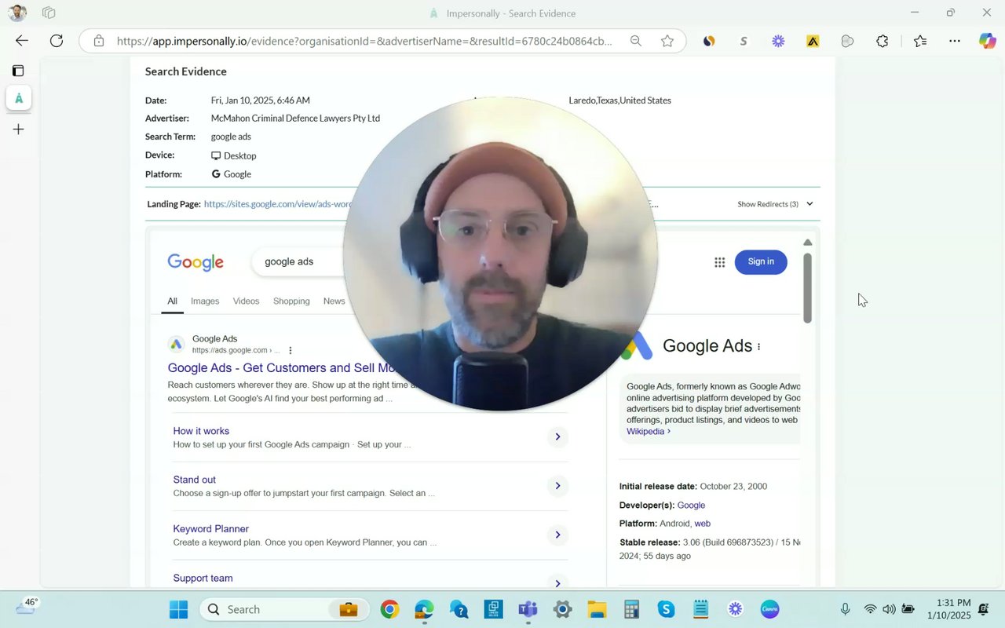Open the orange-navy circular extension icon
The width and height of the screenshot is (1005, 628).
pyautogui.click(x=709, y=41)
